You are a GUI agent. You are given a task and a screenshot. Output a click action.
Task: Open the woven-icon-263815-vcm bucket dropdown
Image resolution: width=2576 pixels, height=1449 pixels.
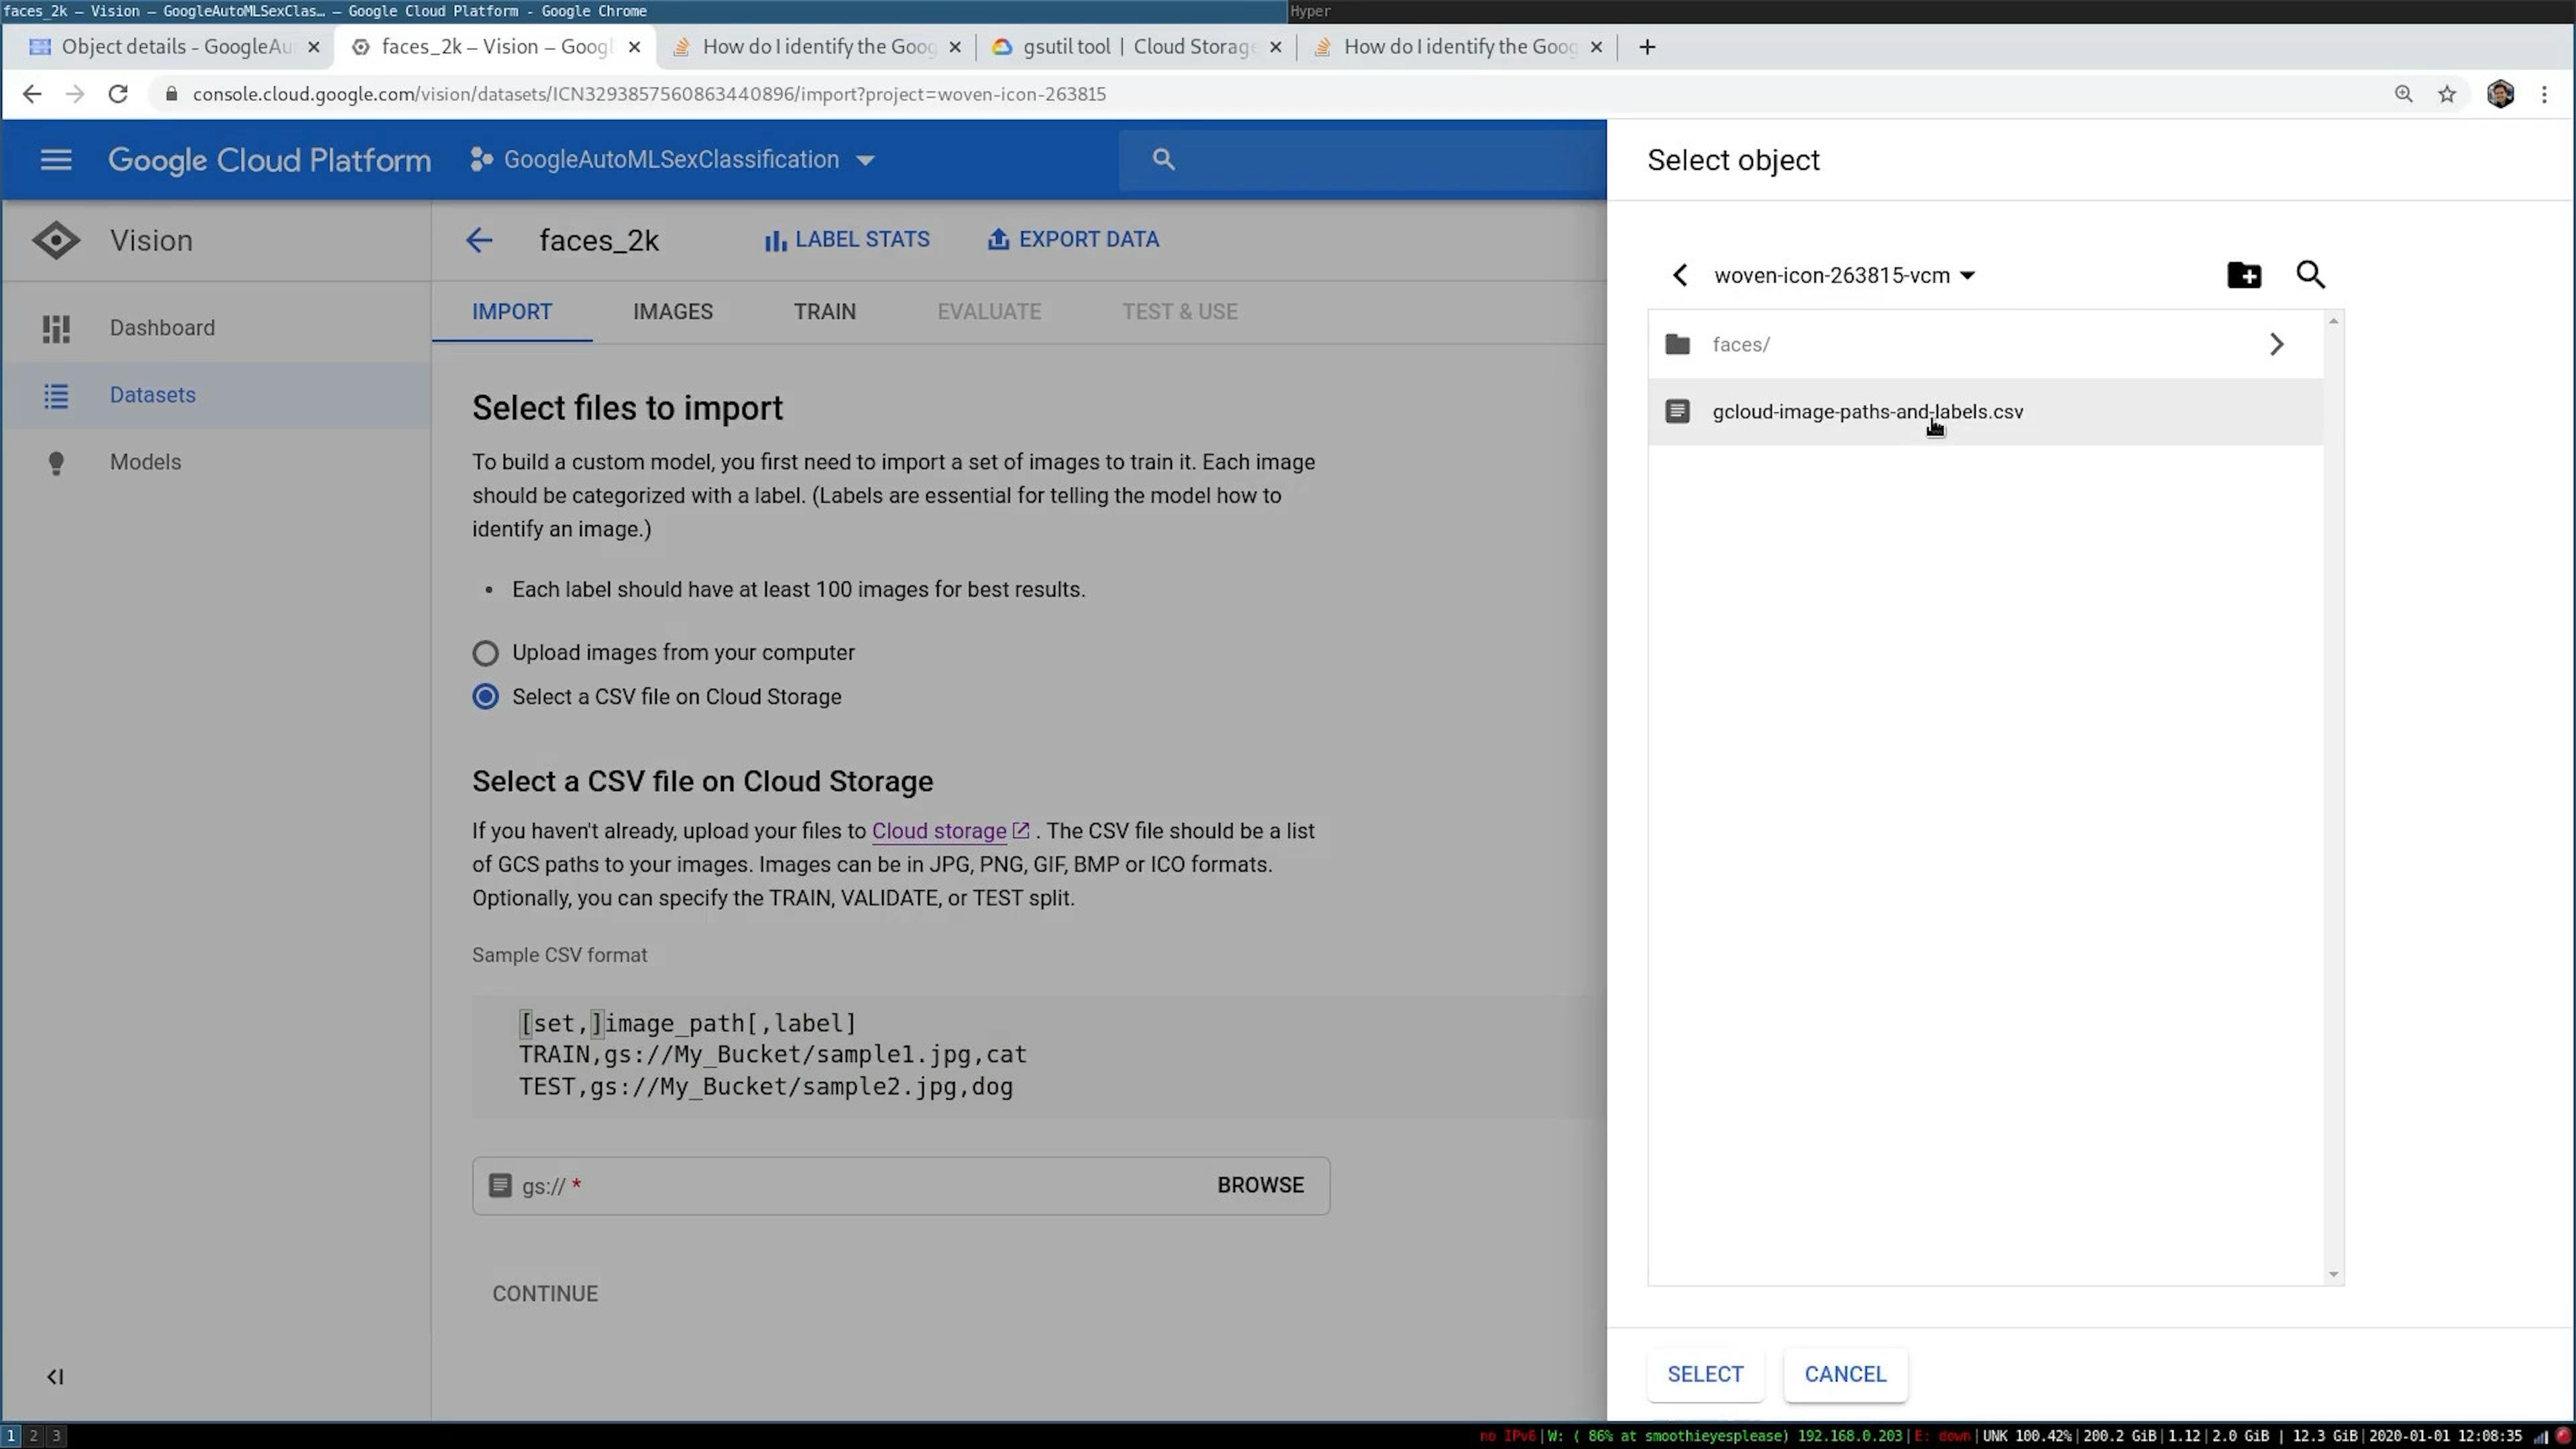(x=1844, y=276)
